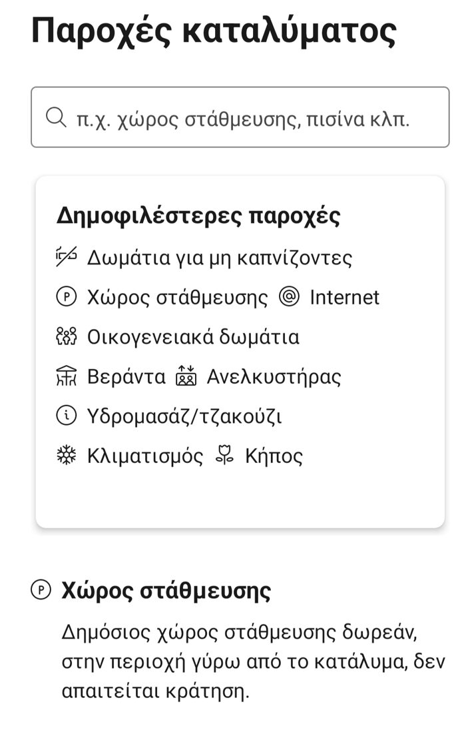Viewport: 460px width, 746px height.
Task: Click the garden flower icon
Action: [224, 456]
